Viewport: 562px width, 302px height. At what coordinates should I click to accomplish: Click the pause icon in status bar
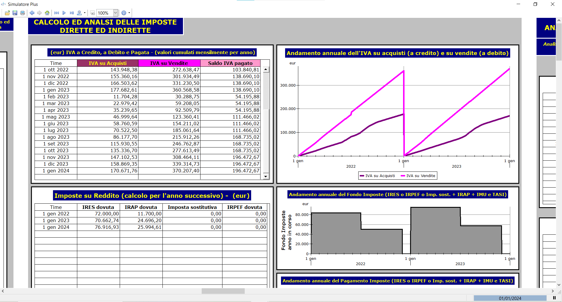click(554, 298)
